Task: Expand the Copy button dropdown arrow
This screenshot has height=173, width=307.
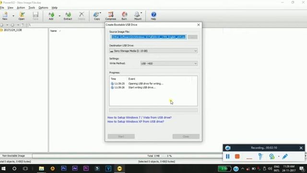Action: [100, 13]
